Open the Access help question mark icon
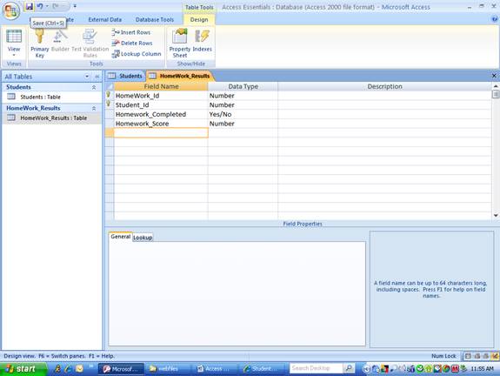The image size is (500, 376). [495, 19]
